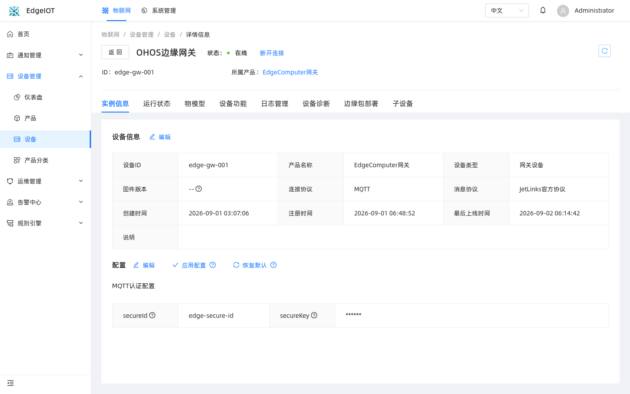The height and width of the screenshot is (394, 630).
Task: Expand the 运维管理 menu chevron
Action: coord(81,181)
